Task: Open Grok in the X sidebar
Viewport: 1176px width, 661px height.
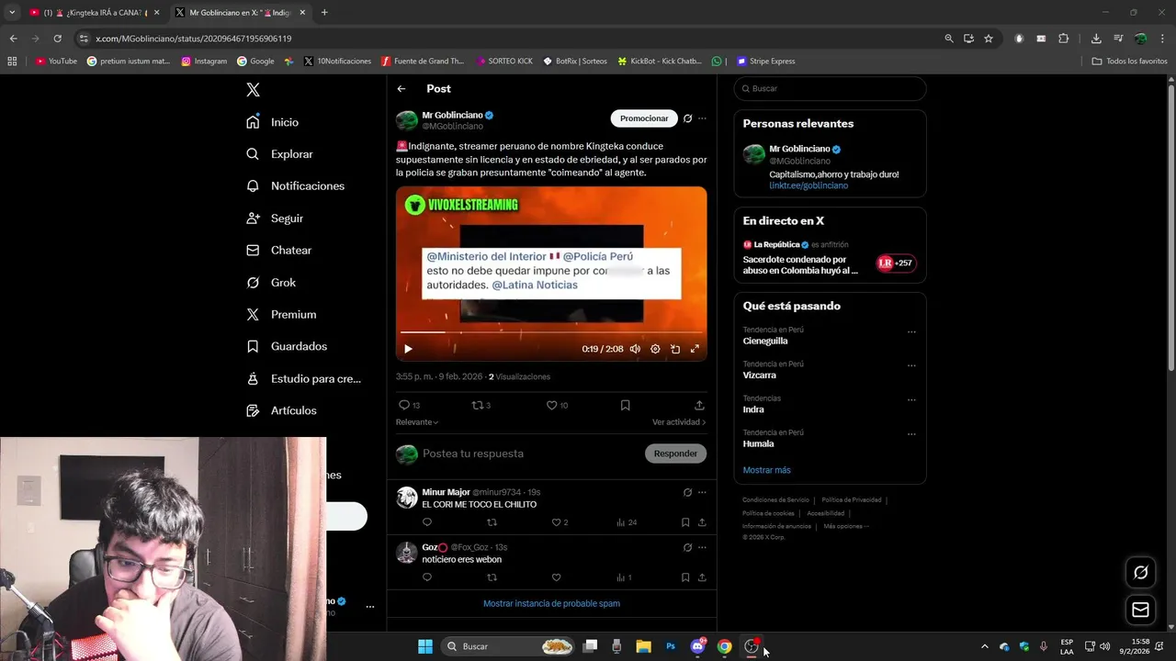Action: 270,283
